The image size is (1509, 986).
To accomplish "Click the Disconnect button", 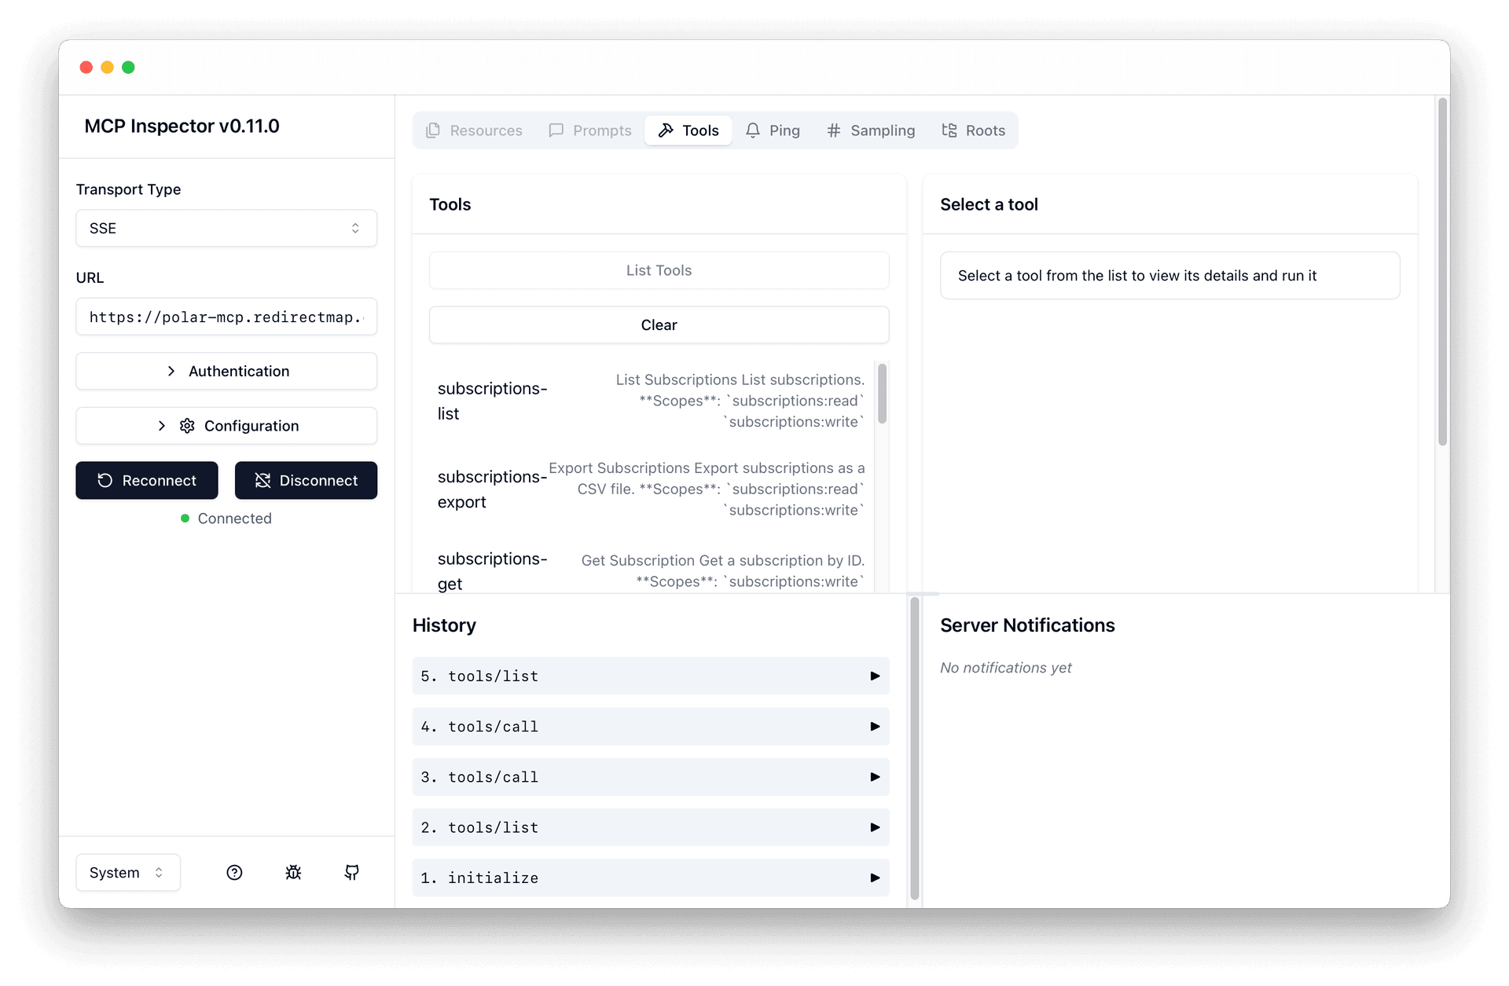I will (x=306, y=480).
